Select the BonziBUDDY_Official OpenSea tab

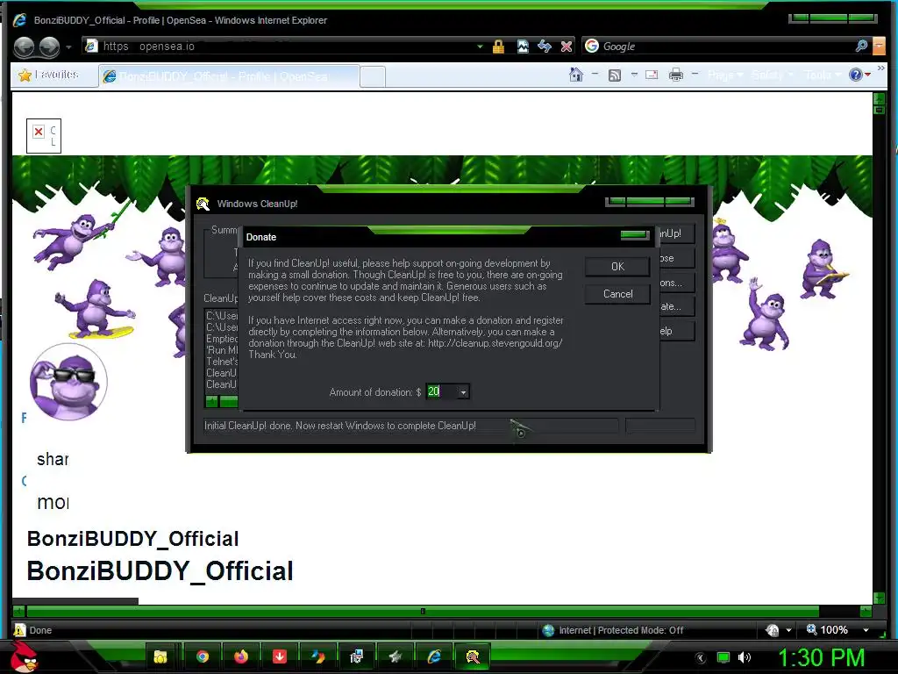click(x=229, y=76)
